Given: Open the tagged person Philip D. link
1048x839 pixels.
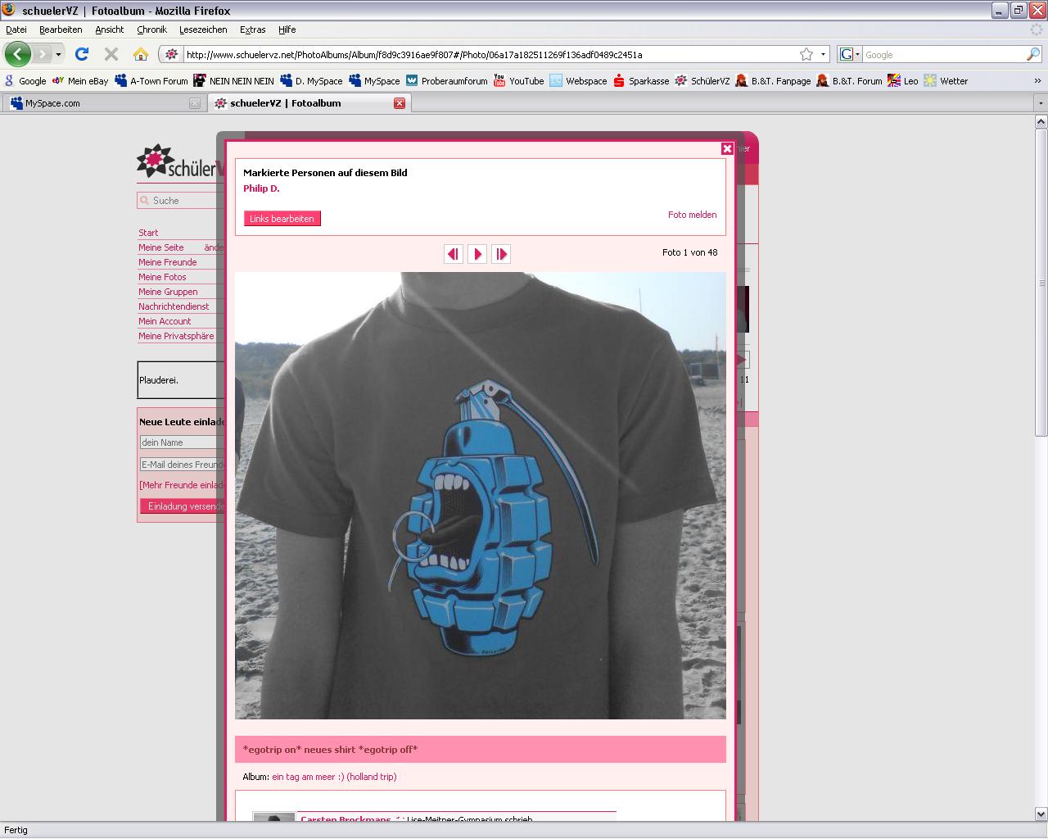Looking at the screenshot, I should click(261, 188).
